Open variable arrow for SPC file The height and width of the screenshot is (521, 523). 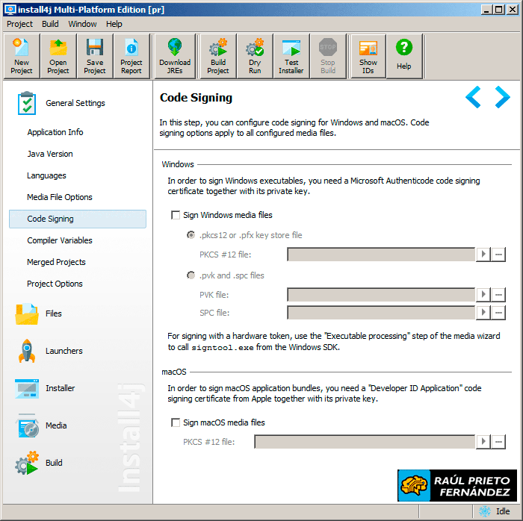[483, 313]
